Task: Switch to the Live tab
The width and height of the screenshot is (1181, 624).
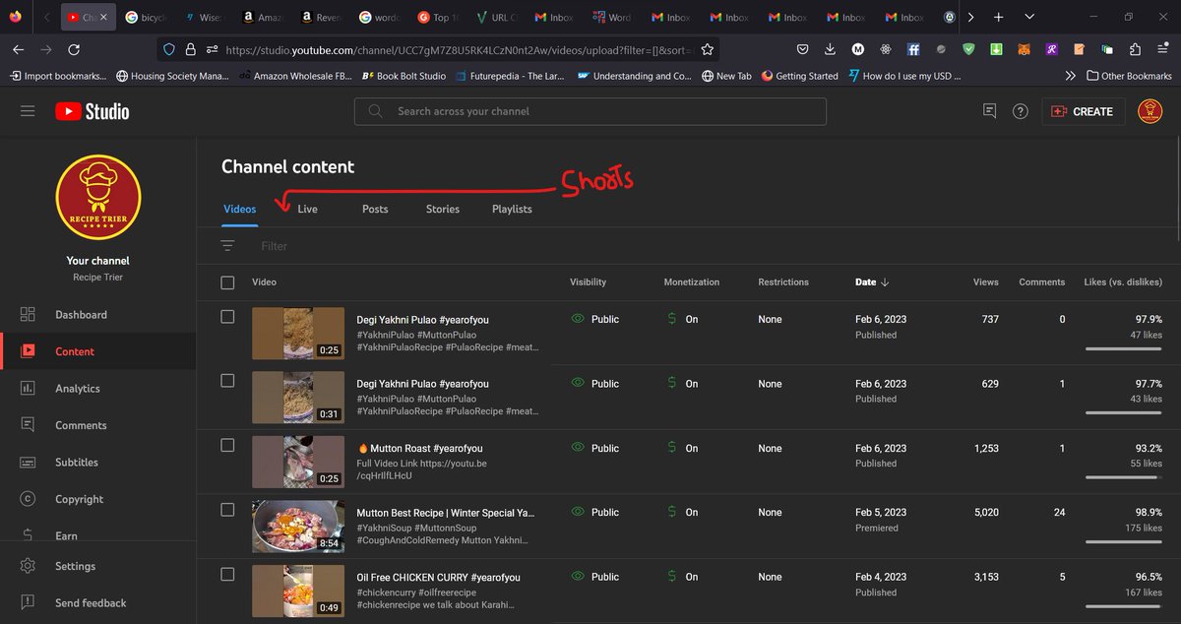Action: click(x=307, y=209)
